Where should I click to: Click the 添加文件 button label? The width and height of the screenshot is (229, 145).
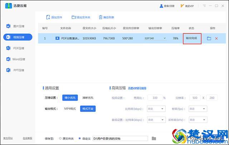point(57,17)
